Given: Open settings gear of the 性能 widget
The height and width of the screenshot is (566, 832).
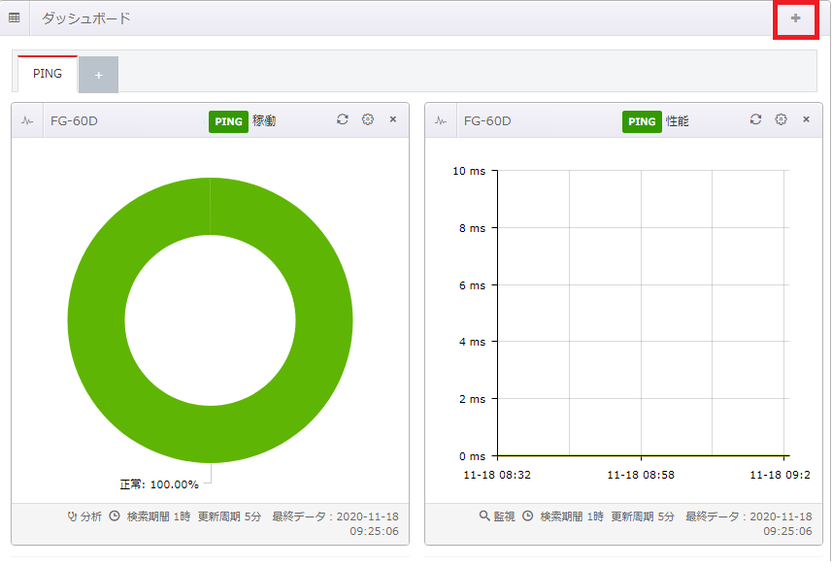Looking at the screenshot, I should pos(782,119).
